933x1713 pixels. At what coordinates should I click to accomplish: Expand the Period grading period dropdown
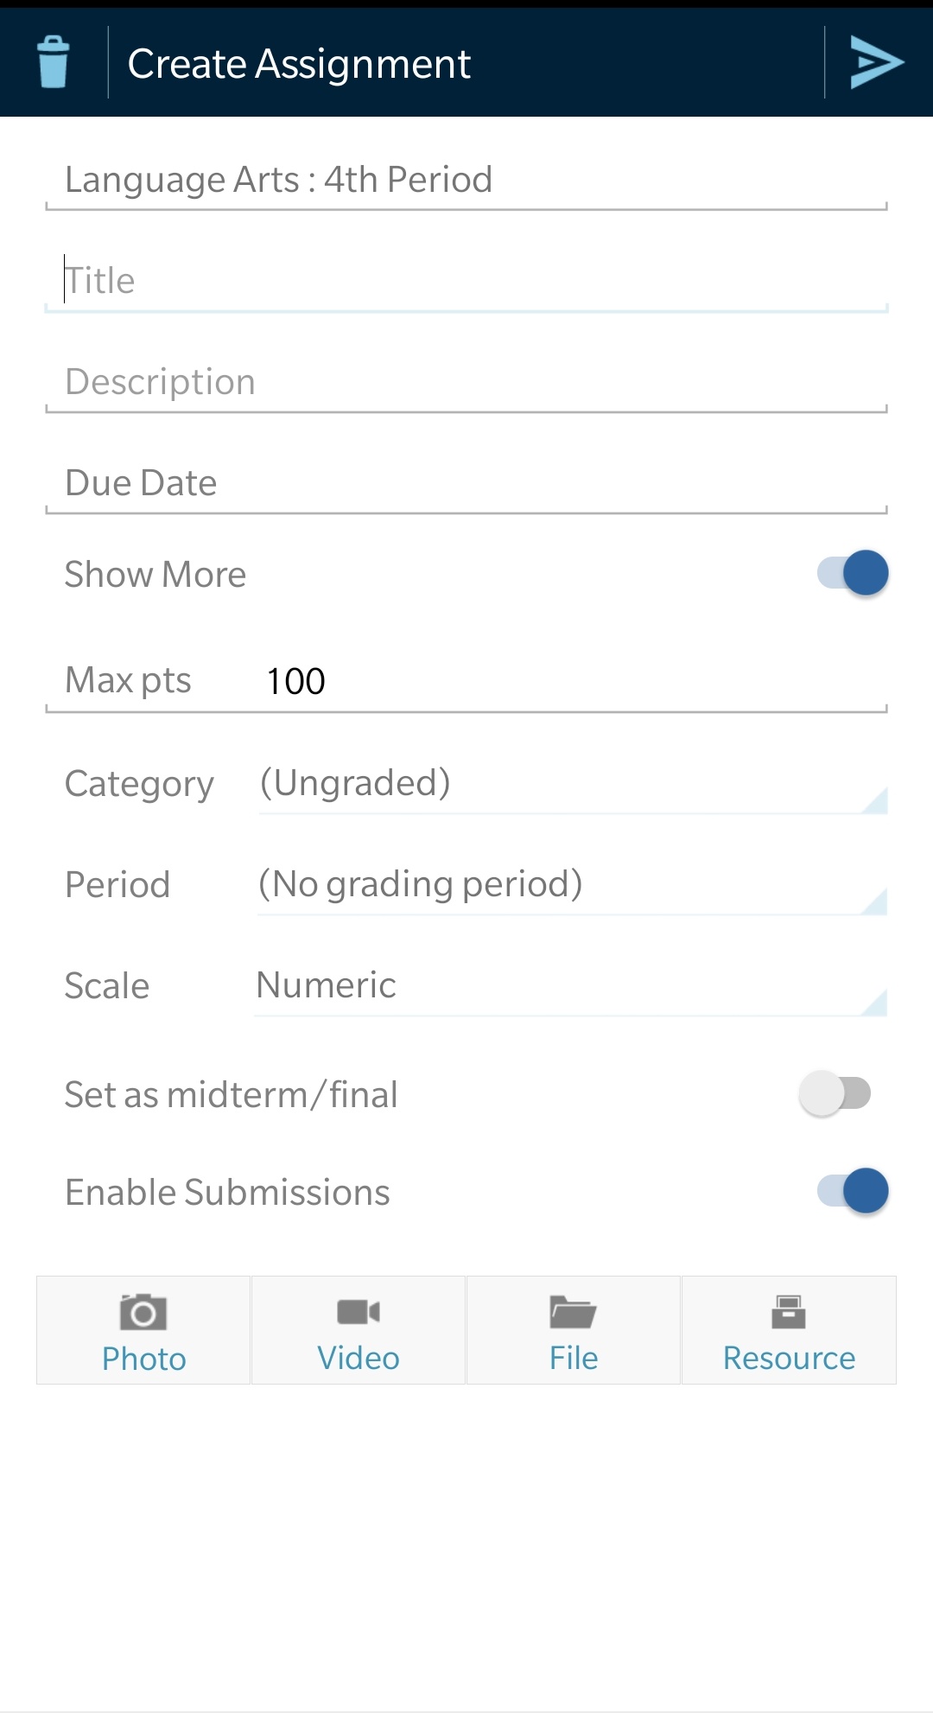(572, 885)
